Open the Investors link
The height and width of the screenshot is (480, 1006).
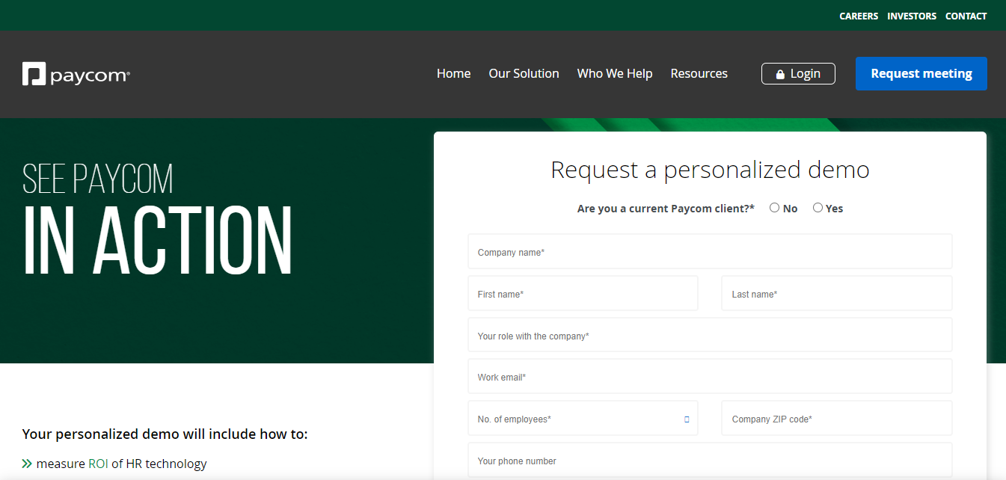point(912,16)
